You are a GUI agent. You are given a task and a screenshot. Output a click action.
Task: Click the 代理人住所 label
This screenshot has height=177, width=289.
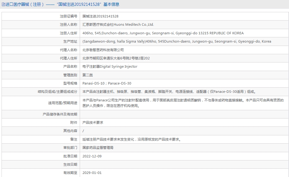[69, 58]
